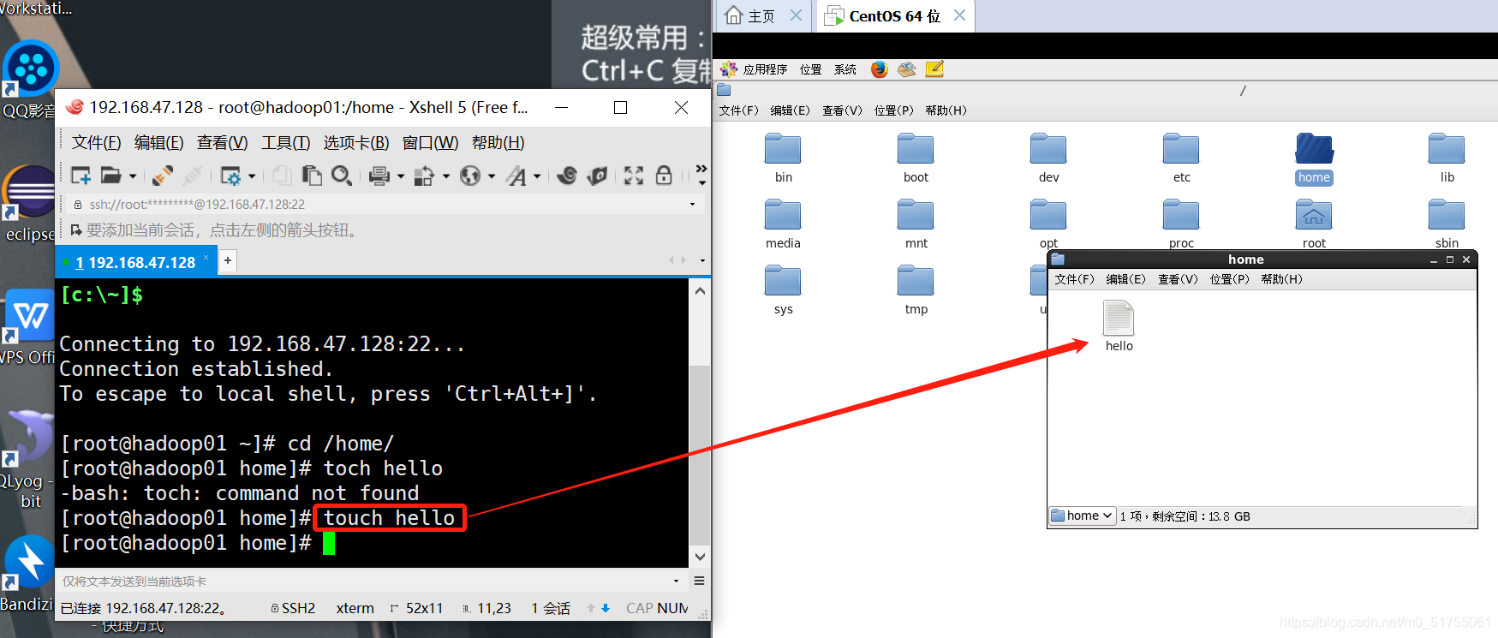This screenshot has width=1498, height=638.
Task: Add a new Xshell tab with plus button
Action: (x=227, y=260)
